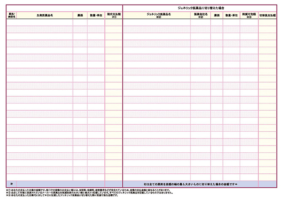Click the 切替後支払額 column header
The width and height of the screenshot is (282, 199).
tap(267, 15)
